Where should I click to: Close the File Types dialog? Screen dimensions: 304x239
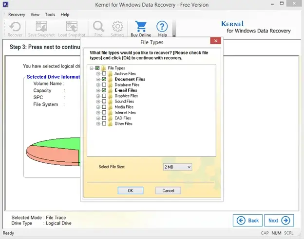point(216,41)
